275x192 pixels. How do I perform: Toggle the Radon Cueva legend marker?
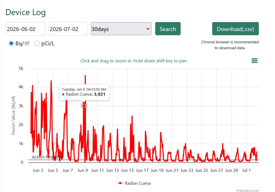pos(120,183)
